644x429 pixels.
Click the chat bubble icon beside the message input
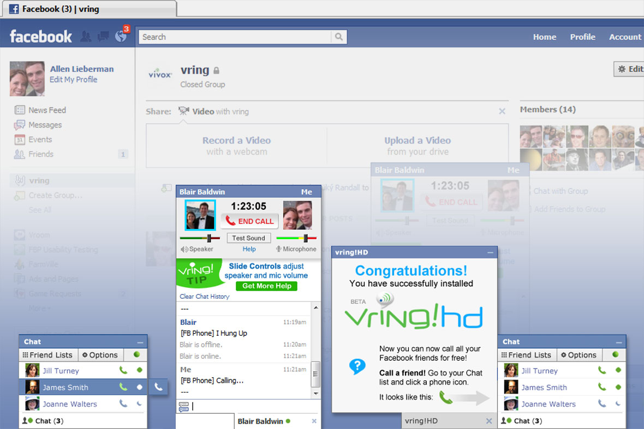click(x=183, y=407)
